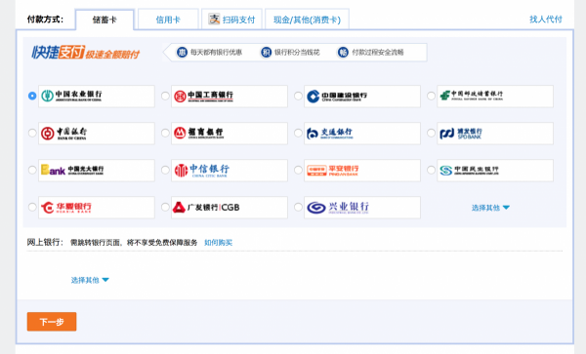Viewport: 586px width, 354px height.
Task: Select the 中信银行 CITIC logo box
Action: click(230, 171)
